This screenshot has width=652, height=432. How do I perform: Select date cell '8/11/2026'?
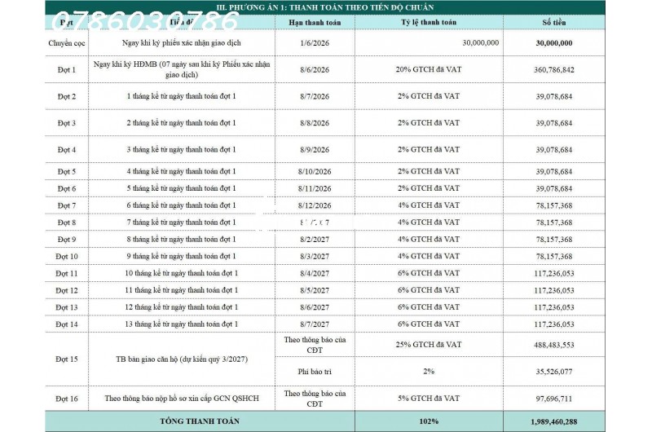(315, 188)
